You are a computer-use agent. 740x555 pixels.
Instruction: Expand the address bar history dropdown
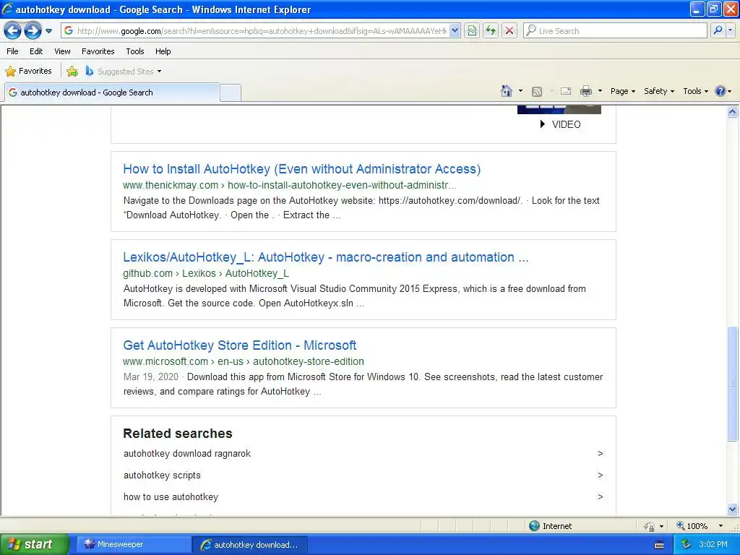pos(455,31)
